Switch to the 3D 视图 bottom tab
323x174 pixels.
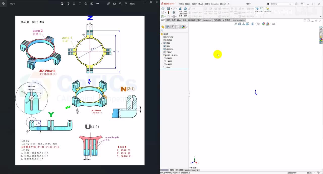click(179, 170)
